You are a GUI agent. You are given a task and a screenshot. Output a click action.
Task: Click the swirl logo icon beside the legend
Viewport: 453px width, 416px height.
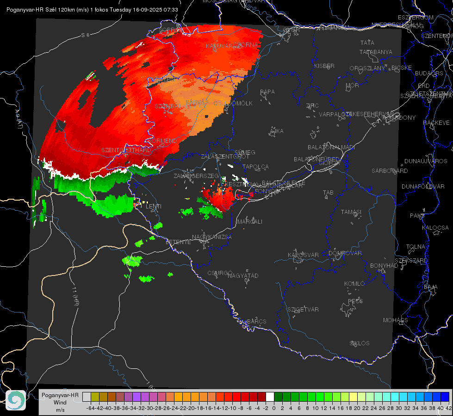[16, 400]
